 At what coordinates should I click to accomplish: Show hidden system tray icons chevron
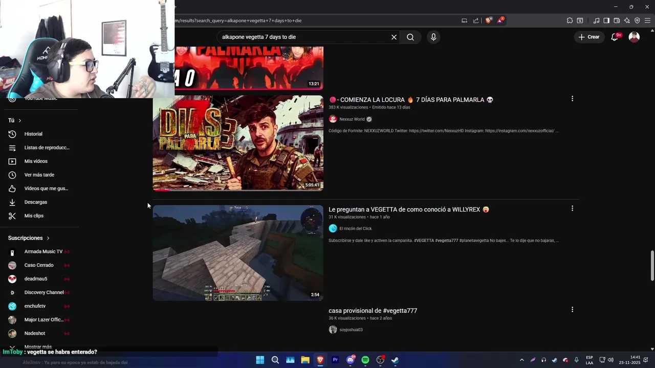coord(521,360)
